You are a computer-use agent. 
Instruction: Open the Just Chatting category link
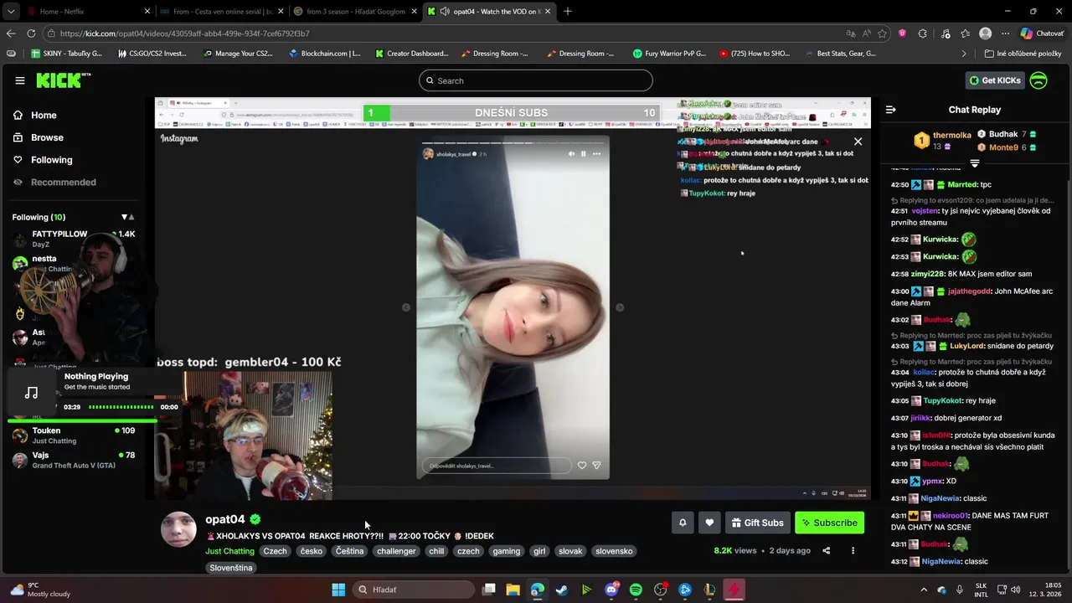pos(229,551)
